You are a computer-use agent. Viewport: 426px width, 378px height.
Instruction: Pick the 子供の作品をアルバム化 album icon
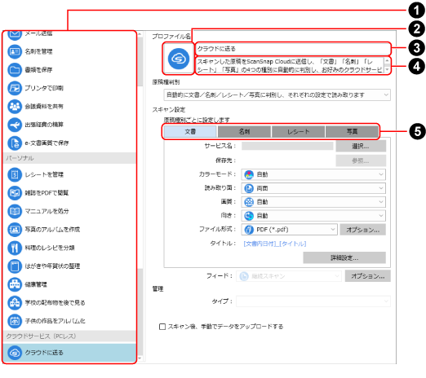click(x=15, y=321)
